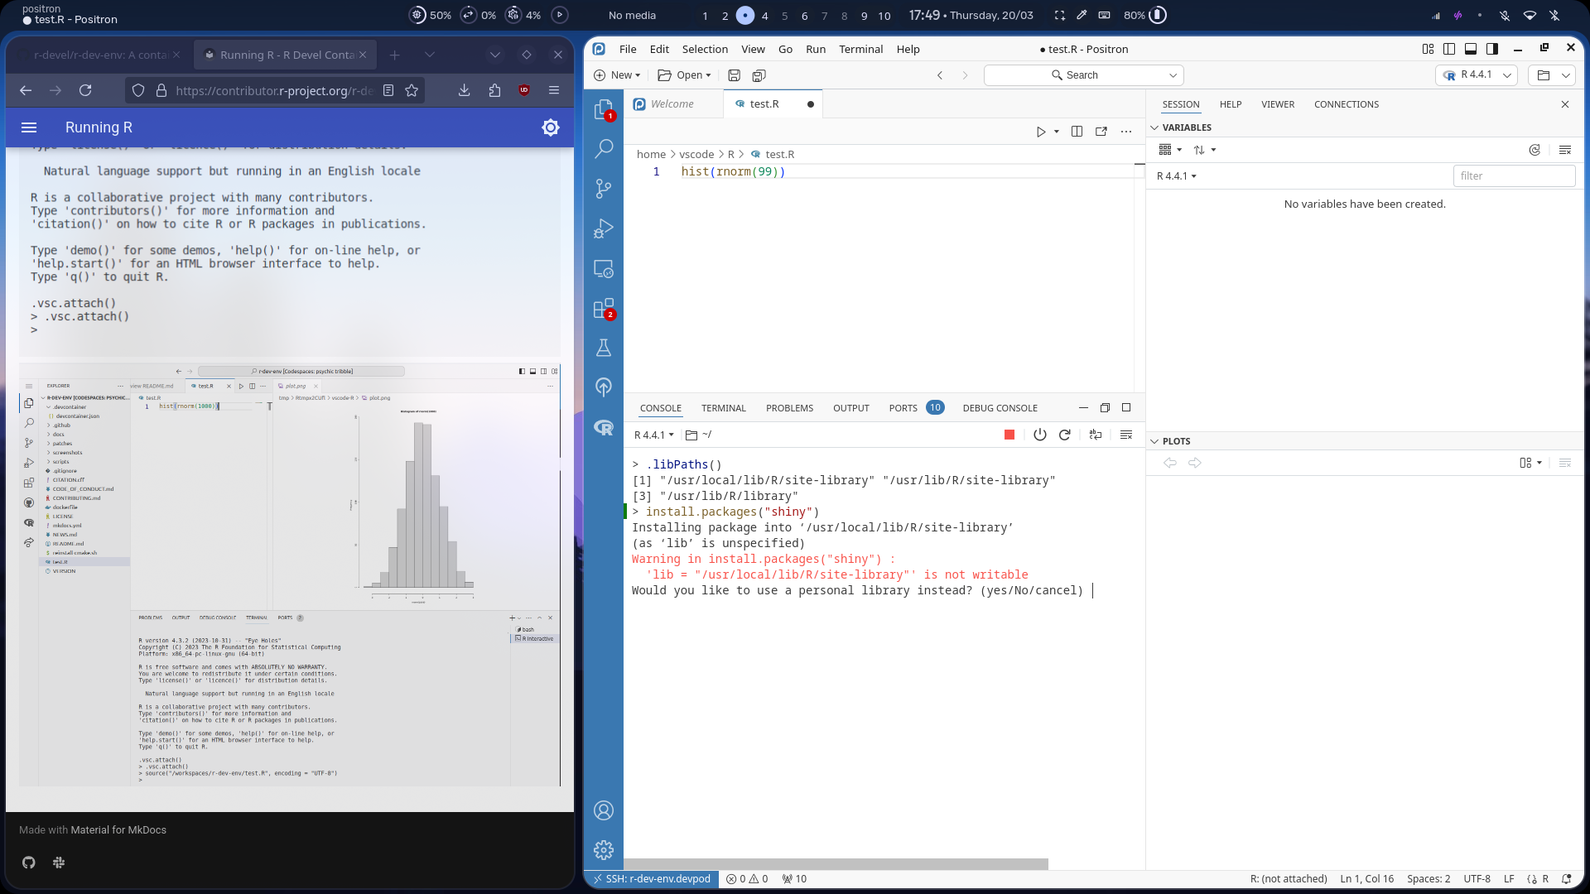Open Customize Layout icon in title bar
Image resolution: width=1590 pixels, height=894 pixels.
click(x=1428, y=49)
